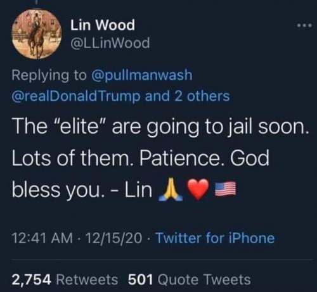Click the American flag emoji

click(225, 189)
